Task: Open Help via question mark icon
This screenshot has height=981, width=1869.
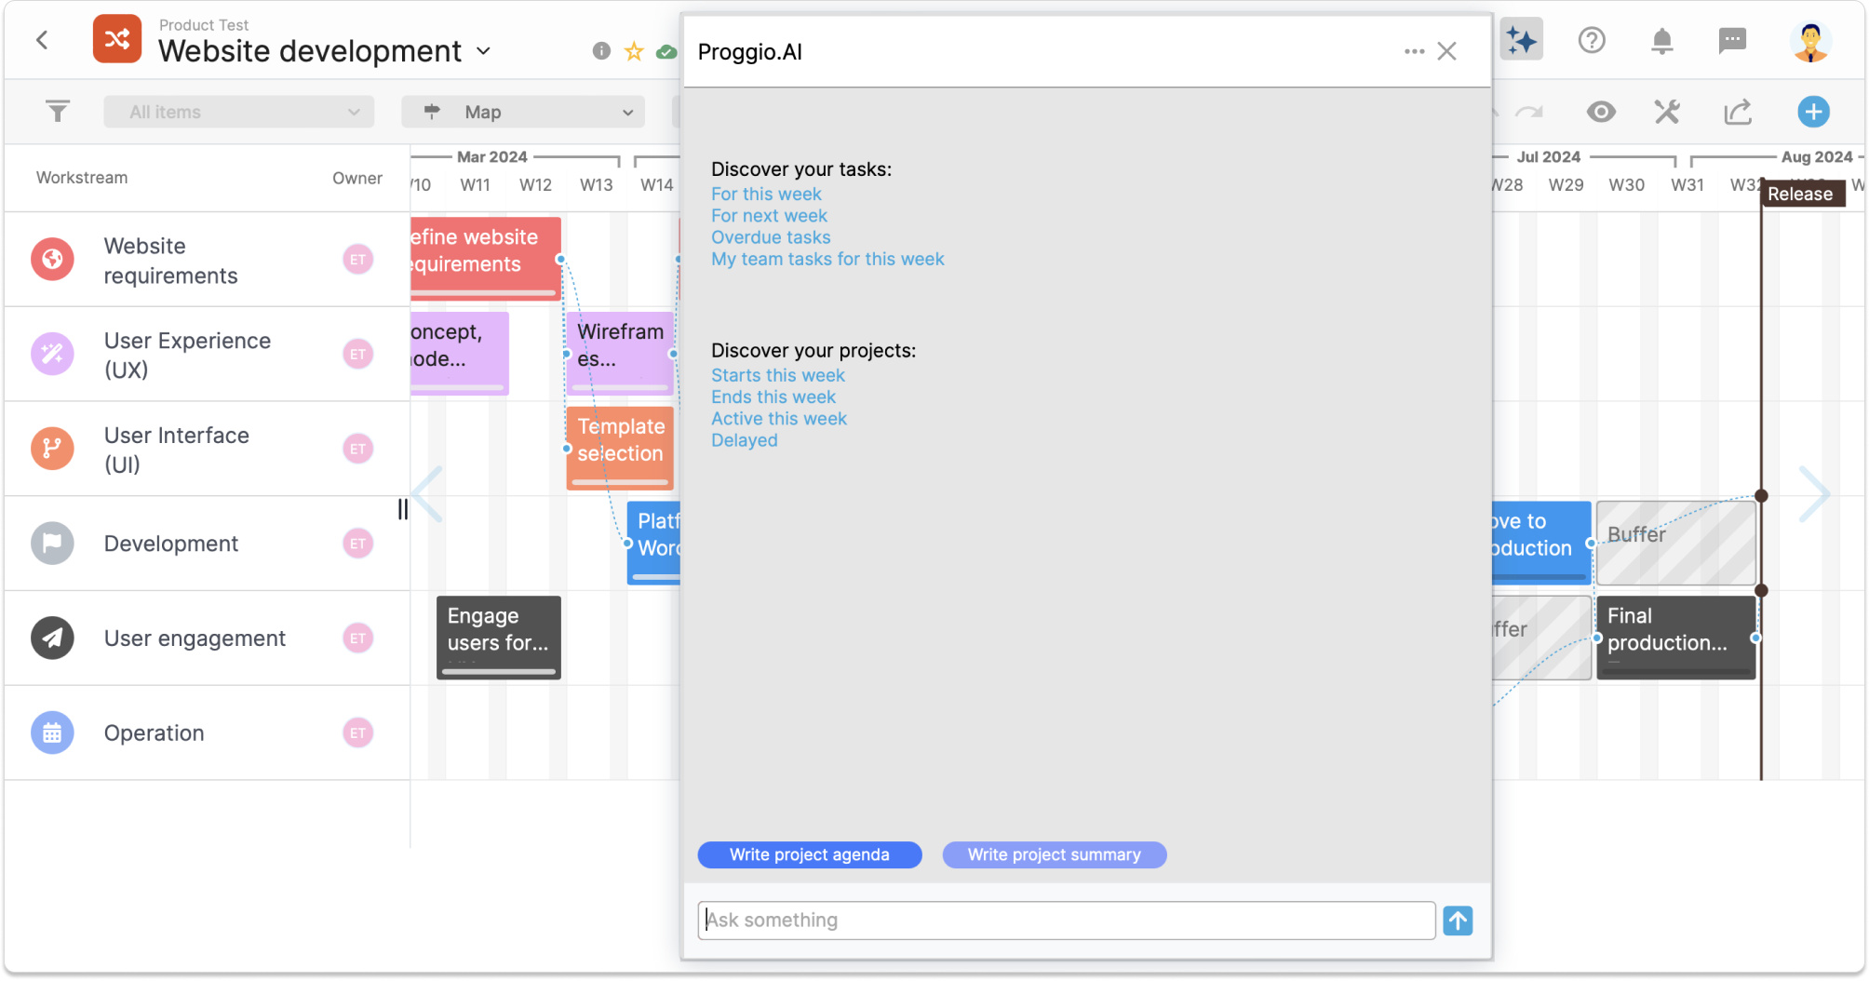Action: tap(1591, 40)
